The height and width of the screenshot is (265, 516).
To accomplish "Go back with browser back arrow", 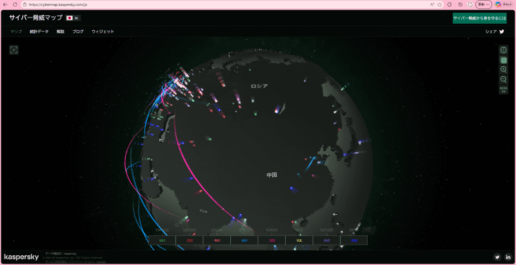I will click(x=5, y=5).
